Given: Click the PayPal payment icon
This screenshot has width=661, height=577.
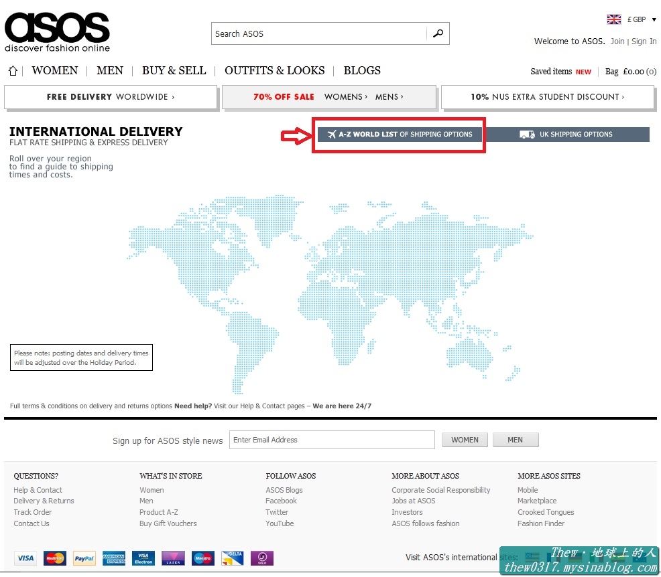Looking at the screenshot, I should click(84, 558).
